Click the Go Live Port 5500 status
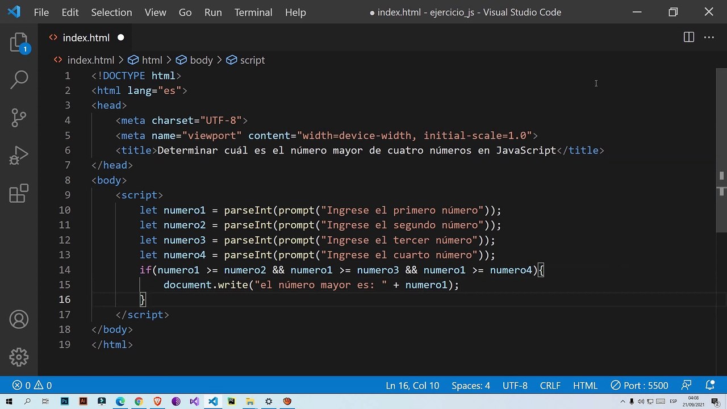727x409 pixels. pos(640,386)
